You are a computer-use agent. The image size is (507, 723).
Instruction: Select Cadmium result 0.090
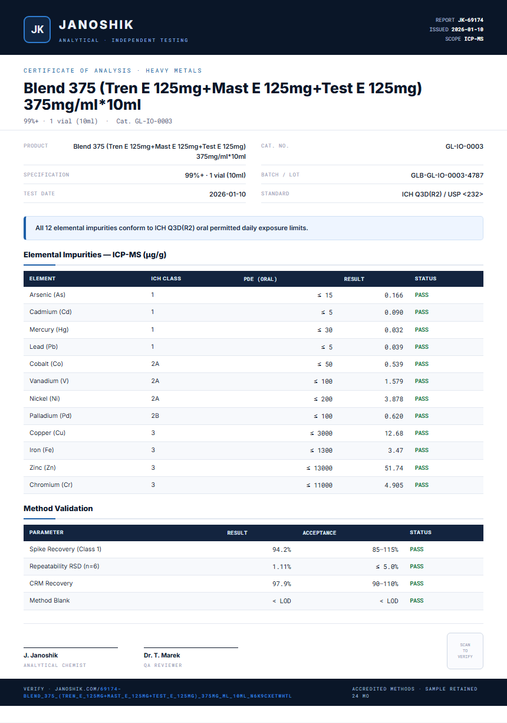click(394, 312)
